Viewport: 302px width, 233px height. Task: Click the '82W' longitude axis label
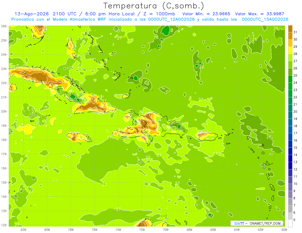tap(23, 229)
